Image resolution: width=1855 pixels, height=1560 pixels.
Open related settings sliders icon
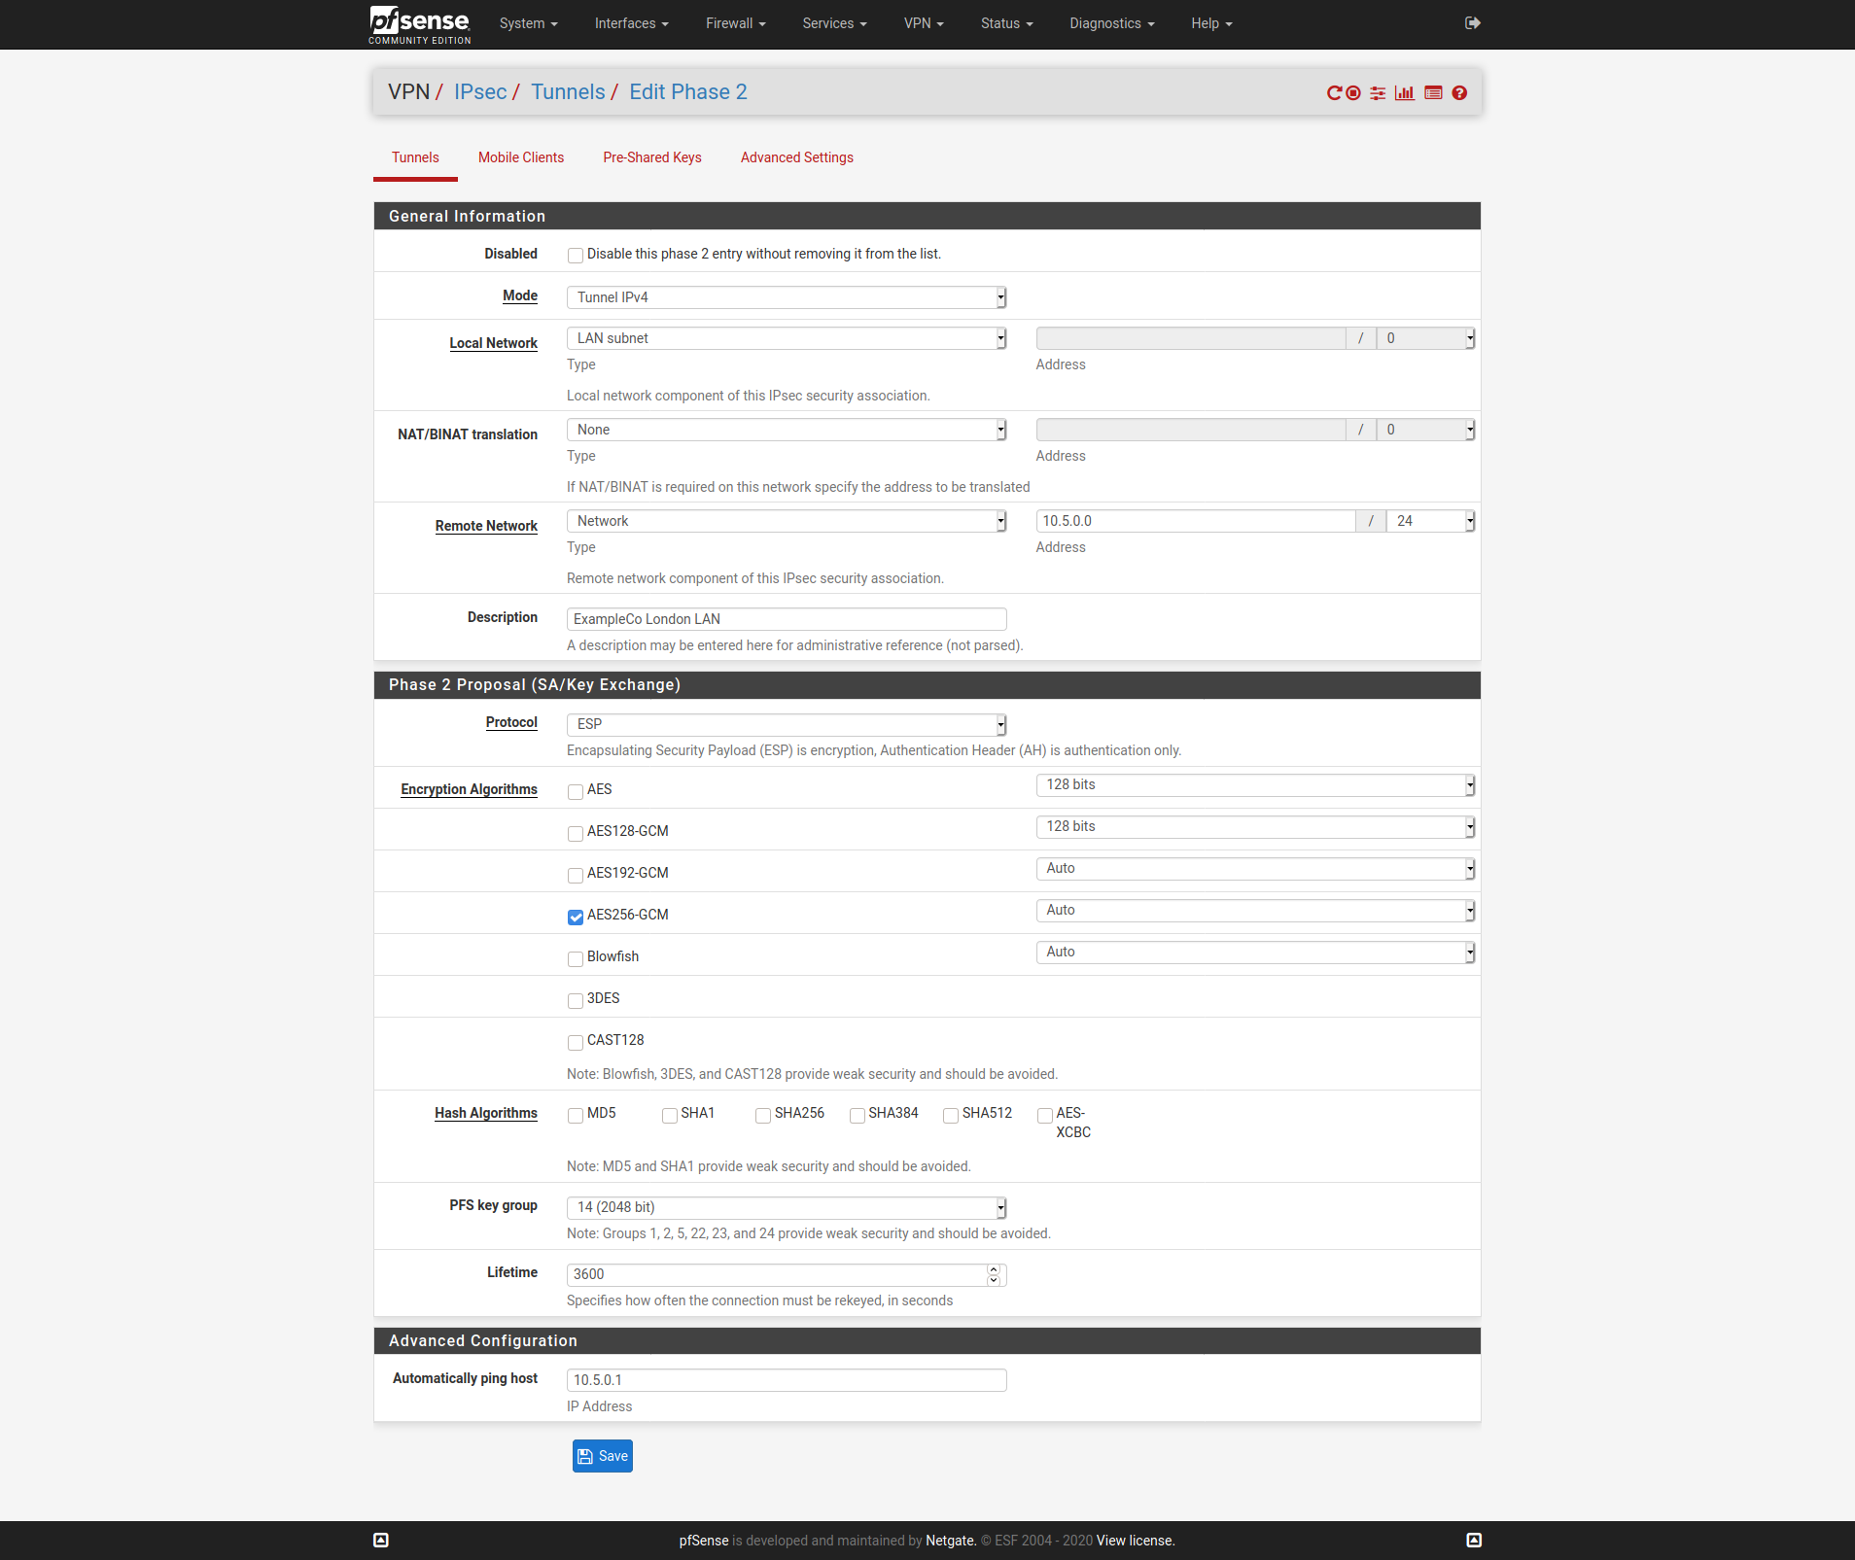click(1378, 93)
